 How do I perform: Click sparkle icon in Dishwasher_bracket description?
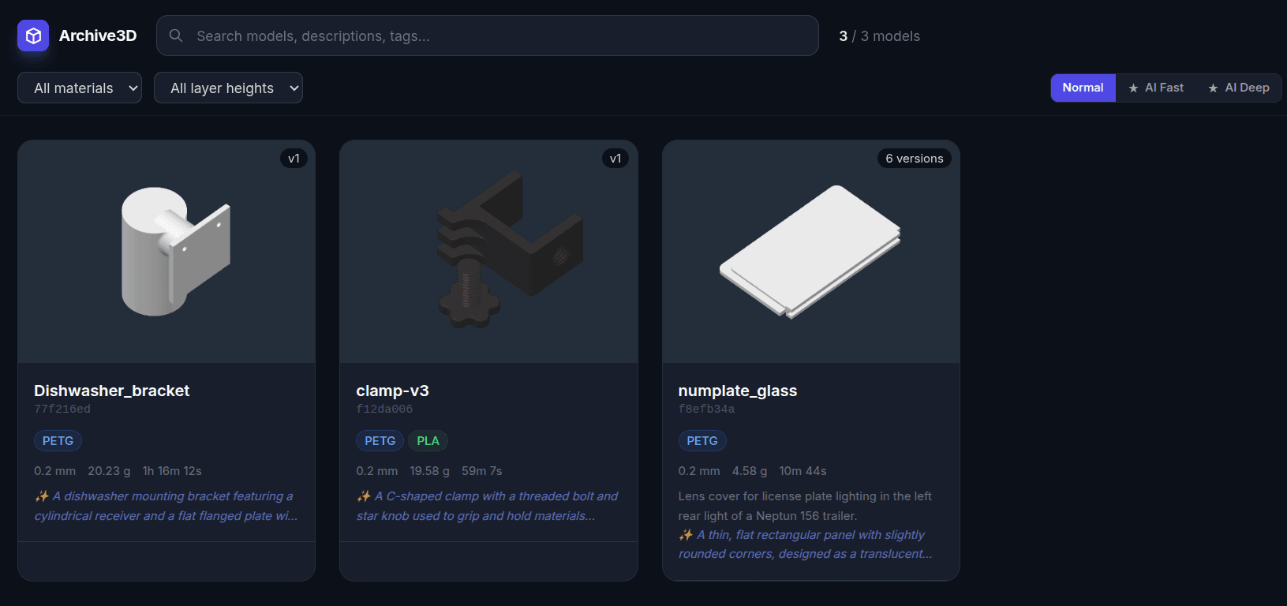pos(42,496)
